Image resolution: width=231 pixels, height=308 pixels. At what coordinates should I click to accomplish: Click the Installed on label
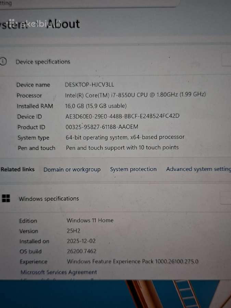pos(34,241)
